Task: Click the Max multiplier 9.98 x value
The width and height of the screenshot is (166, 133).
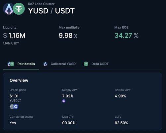Action: click(68, 36)
